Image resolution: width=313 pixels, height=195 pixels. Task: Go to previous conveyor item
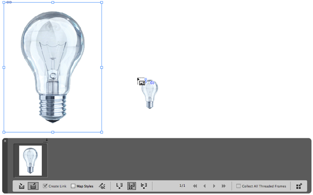coord(204,186)
